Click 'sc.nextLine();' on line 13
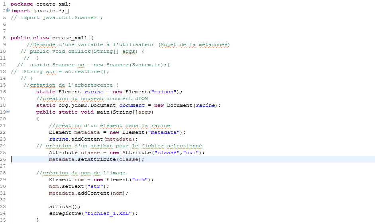This screenshot has width=375, height=224. 87,72
